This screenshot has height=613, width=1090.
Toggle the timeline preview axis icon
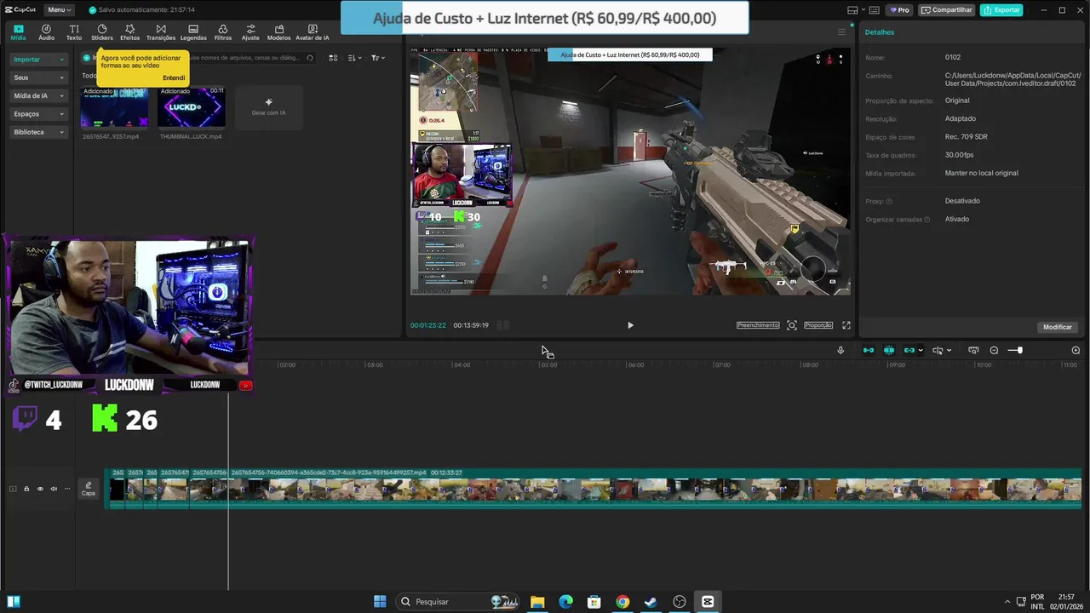click(x=973, y=350)
